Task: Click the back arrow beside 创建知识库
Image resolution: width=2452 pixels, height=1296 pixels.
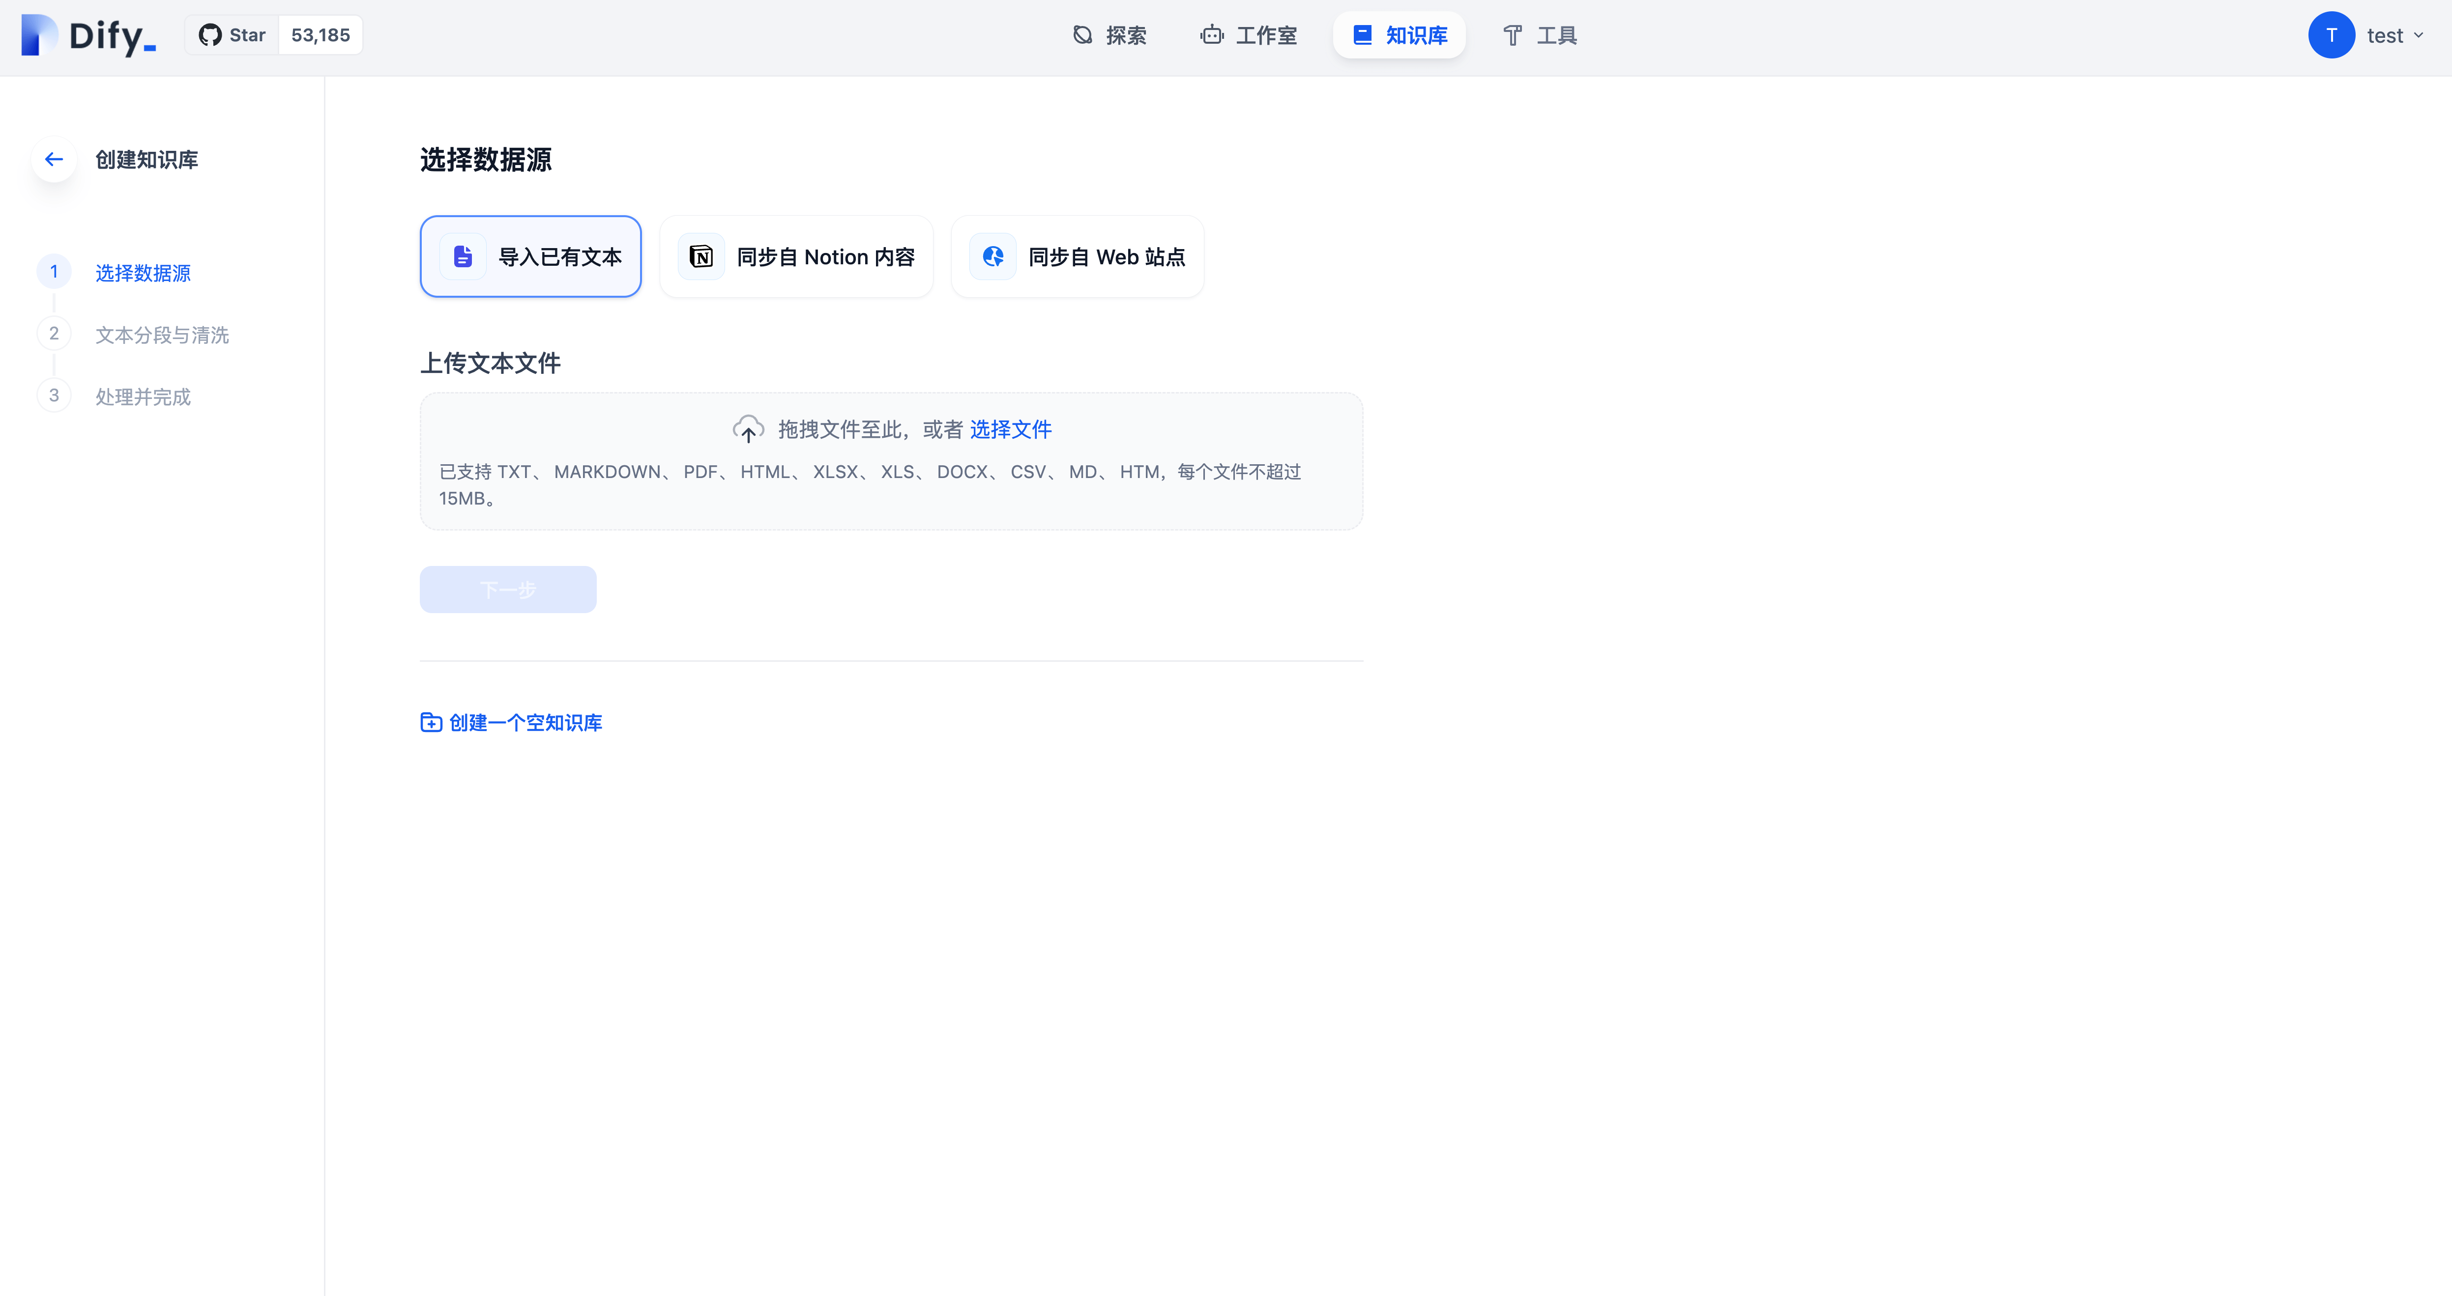Action: [x=54, y=159]
